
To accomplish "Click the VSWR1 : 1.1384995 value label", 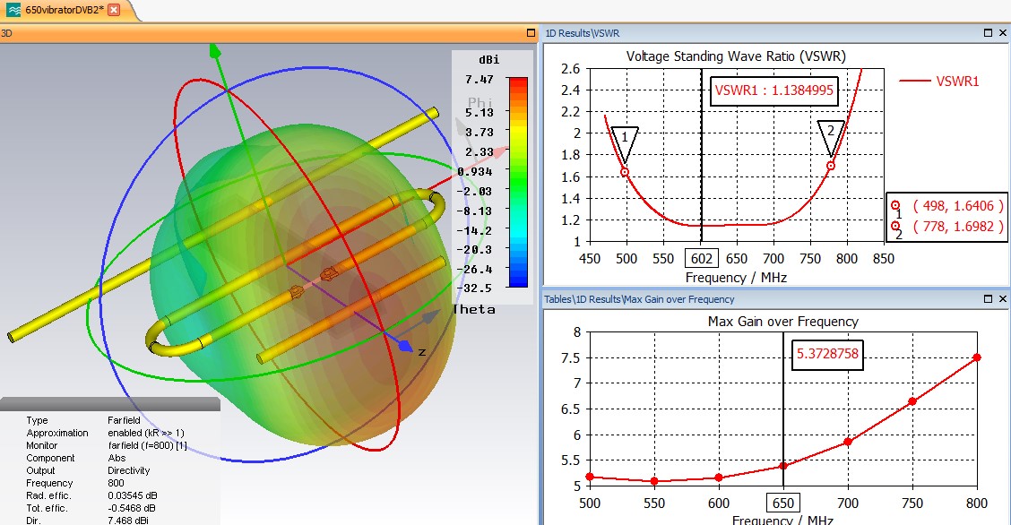I will click(774, 90).
